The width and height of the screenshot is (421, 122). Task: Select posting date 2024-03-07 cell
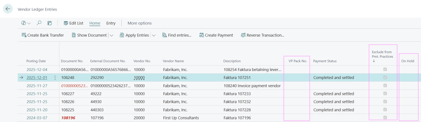point(37,118)
